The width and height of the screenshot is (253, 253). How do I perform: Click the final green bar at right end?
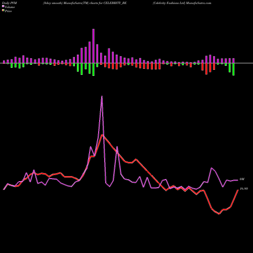coord(233,69)
